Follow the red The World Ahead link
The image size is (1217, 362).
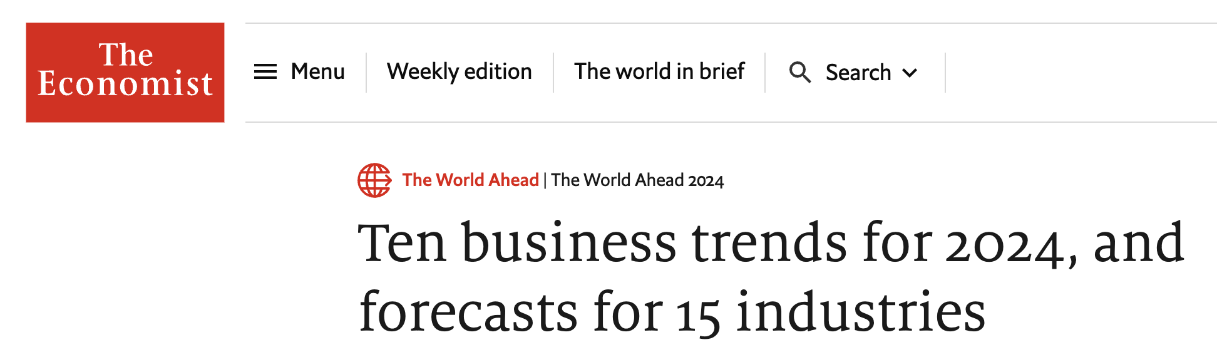tap(470, 180)
